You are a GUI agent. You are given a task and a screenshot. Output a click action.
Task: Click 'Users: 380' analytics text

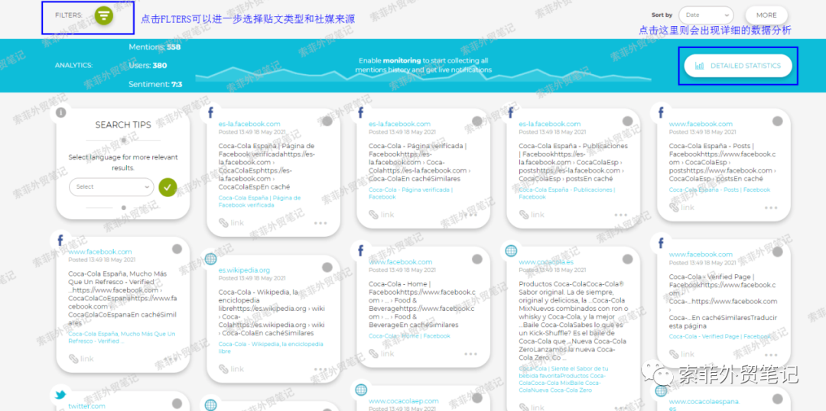148,66
